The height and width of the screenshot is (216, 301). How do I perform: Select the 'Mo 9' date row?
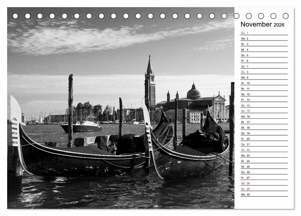coord(264,77)
